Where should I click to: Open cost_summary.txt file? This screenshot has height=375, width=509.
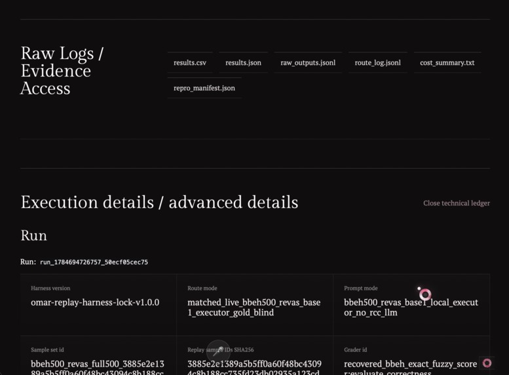pyautogui.click(x=447, y=63)
